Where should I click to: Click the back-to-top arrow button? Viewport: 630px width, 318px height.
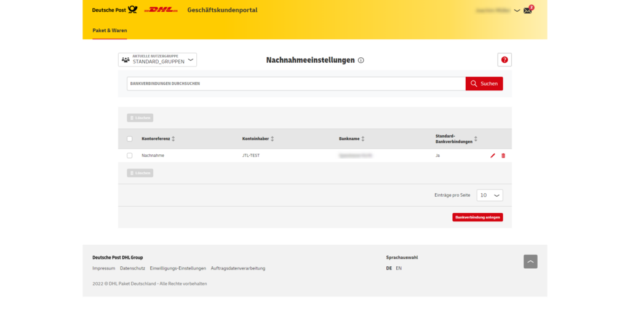pos(530,261)
